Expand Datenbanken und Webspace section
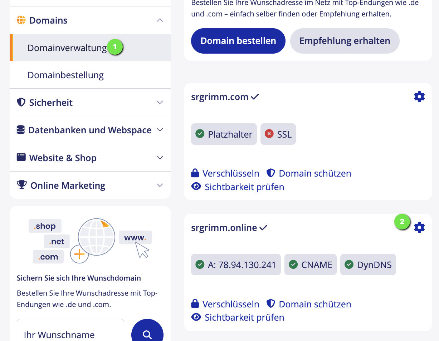This screenshot has height=341, width=439. [160, 130]
